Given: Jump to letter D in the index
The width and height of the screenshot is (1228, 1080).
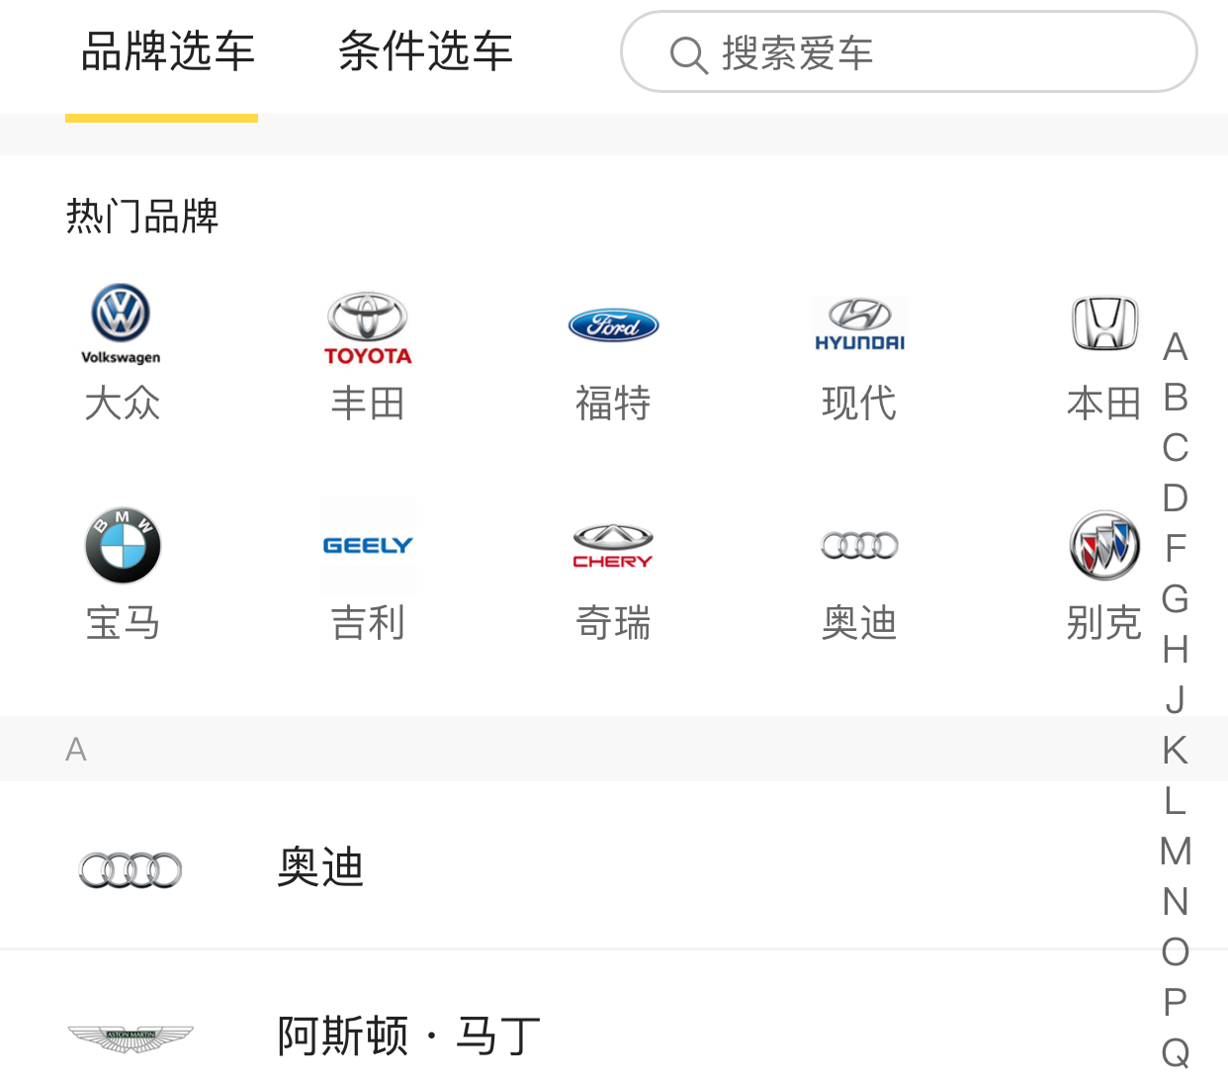Looking at the screenshot, I should click(1175, 498).
